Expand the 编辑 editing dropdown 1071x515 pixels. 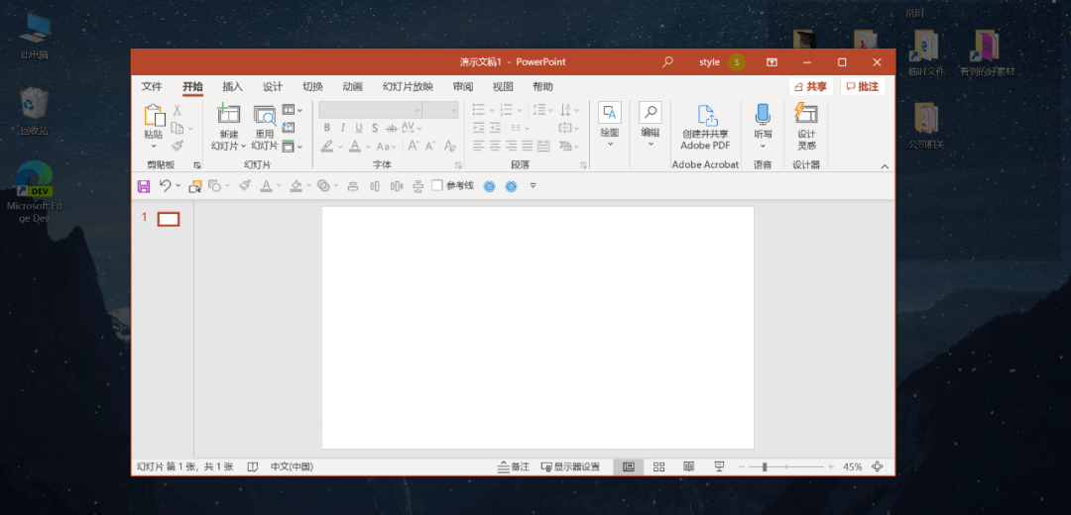pos(651,144)
